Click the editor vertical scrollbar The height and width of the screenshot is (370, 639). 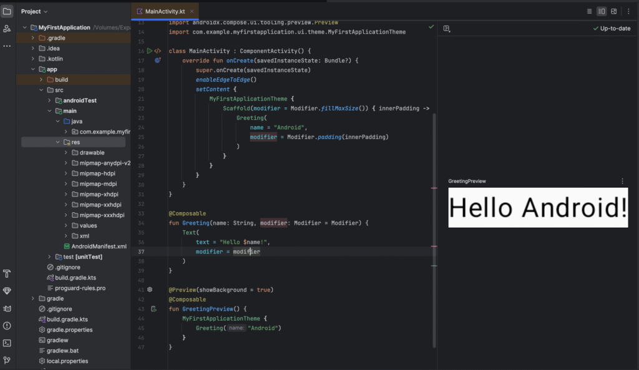[x=434, y=230]
